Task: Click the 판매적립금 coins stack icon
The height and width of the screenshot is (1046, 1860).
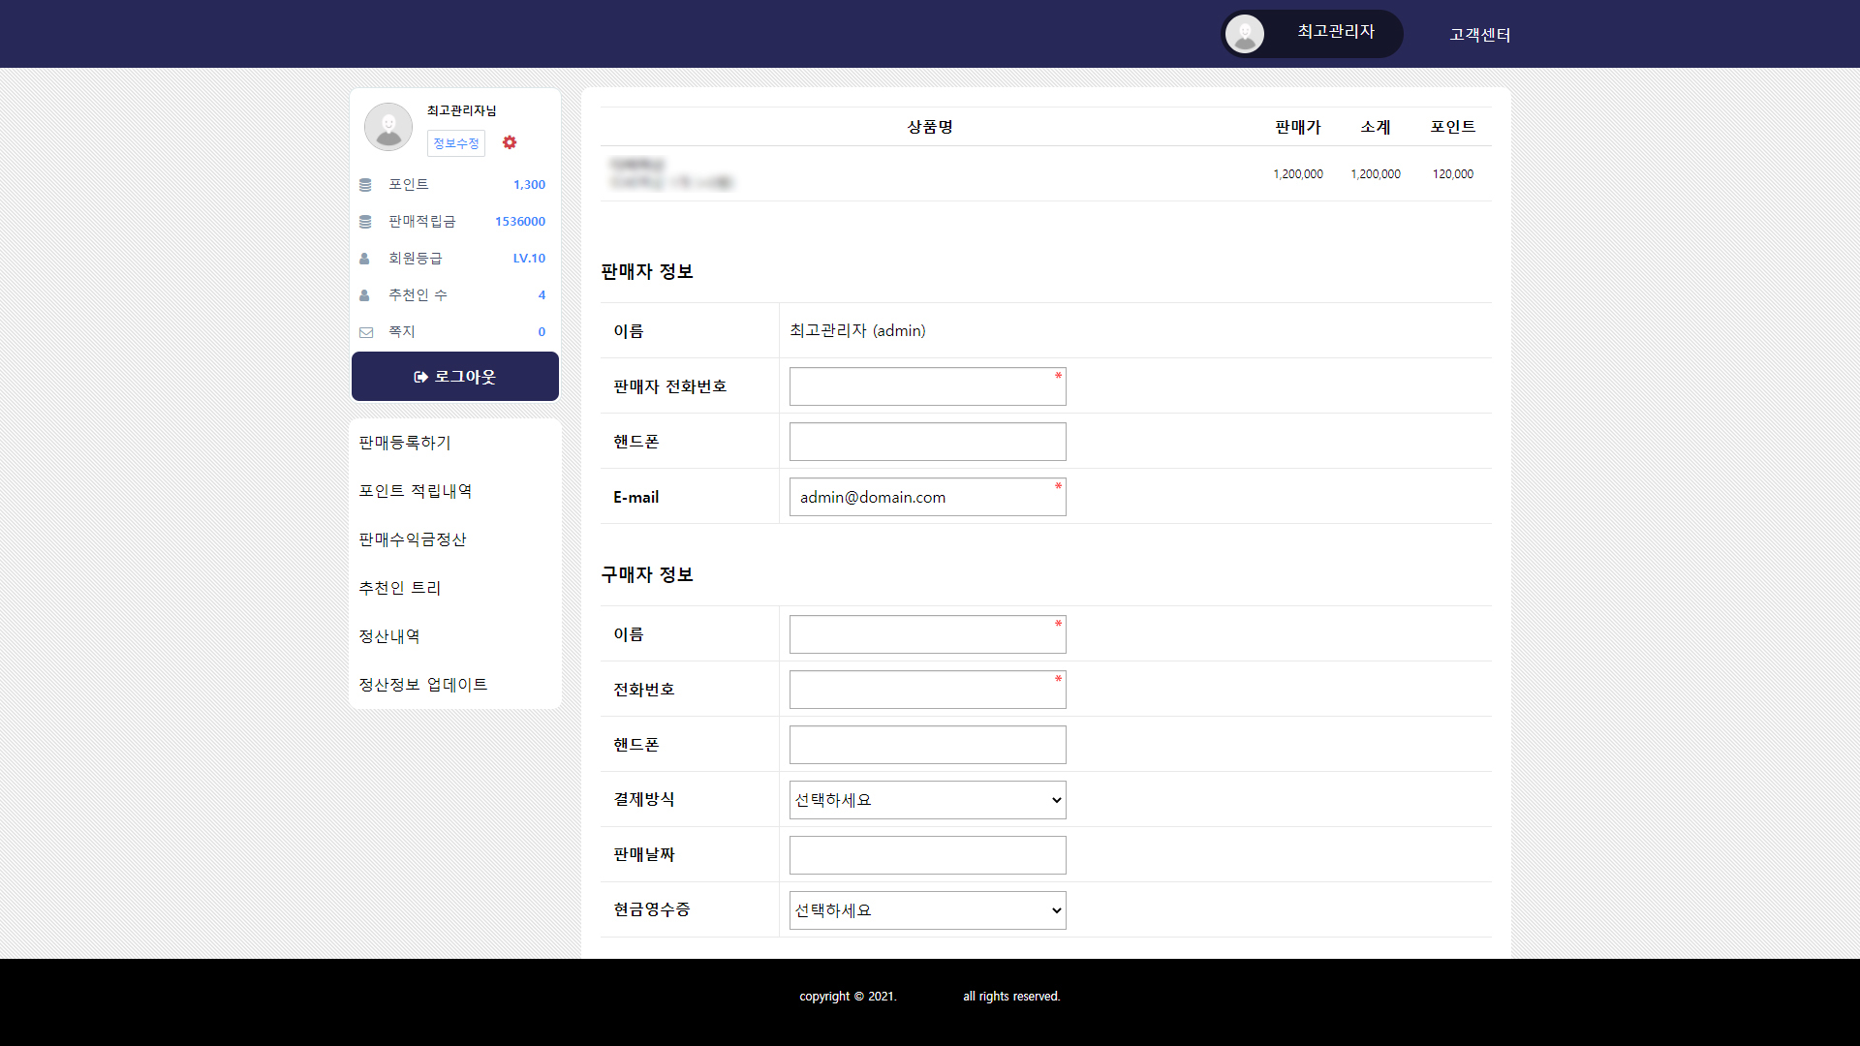Action: pos(365,222)
